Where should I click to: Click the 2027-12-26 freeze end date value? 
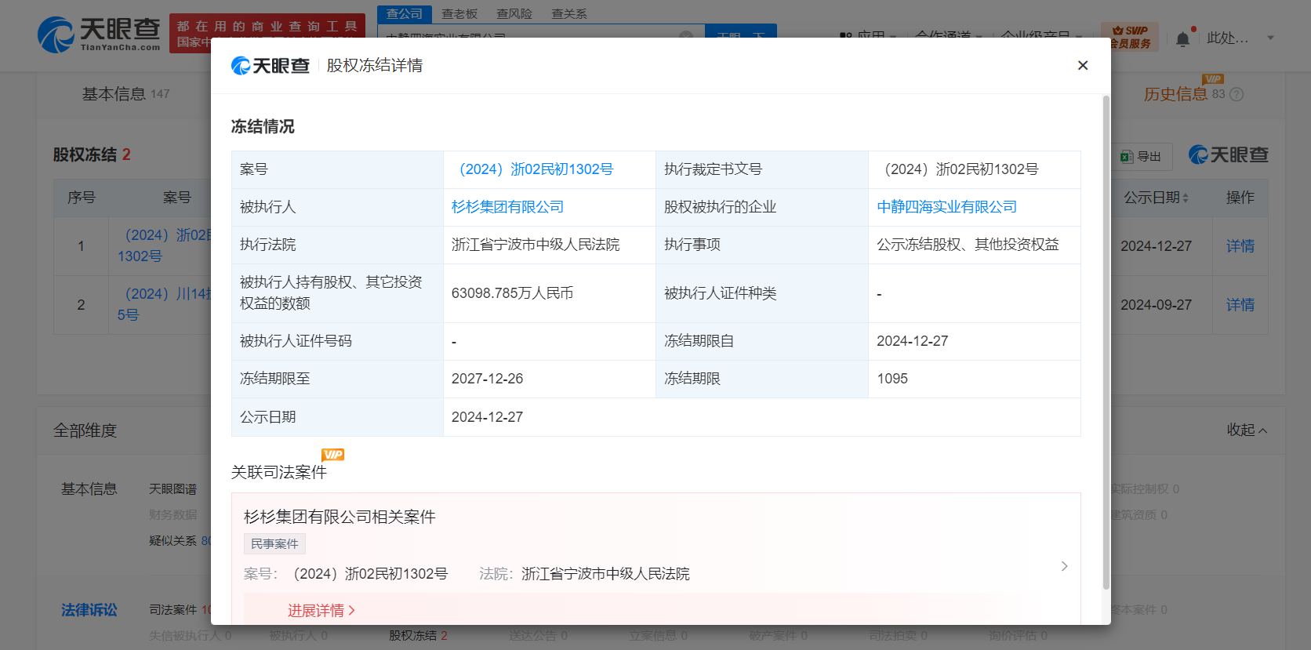[487, 379]
